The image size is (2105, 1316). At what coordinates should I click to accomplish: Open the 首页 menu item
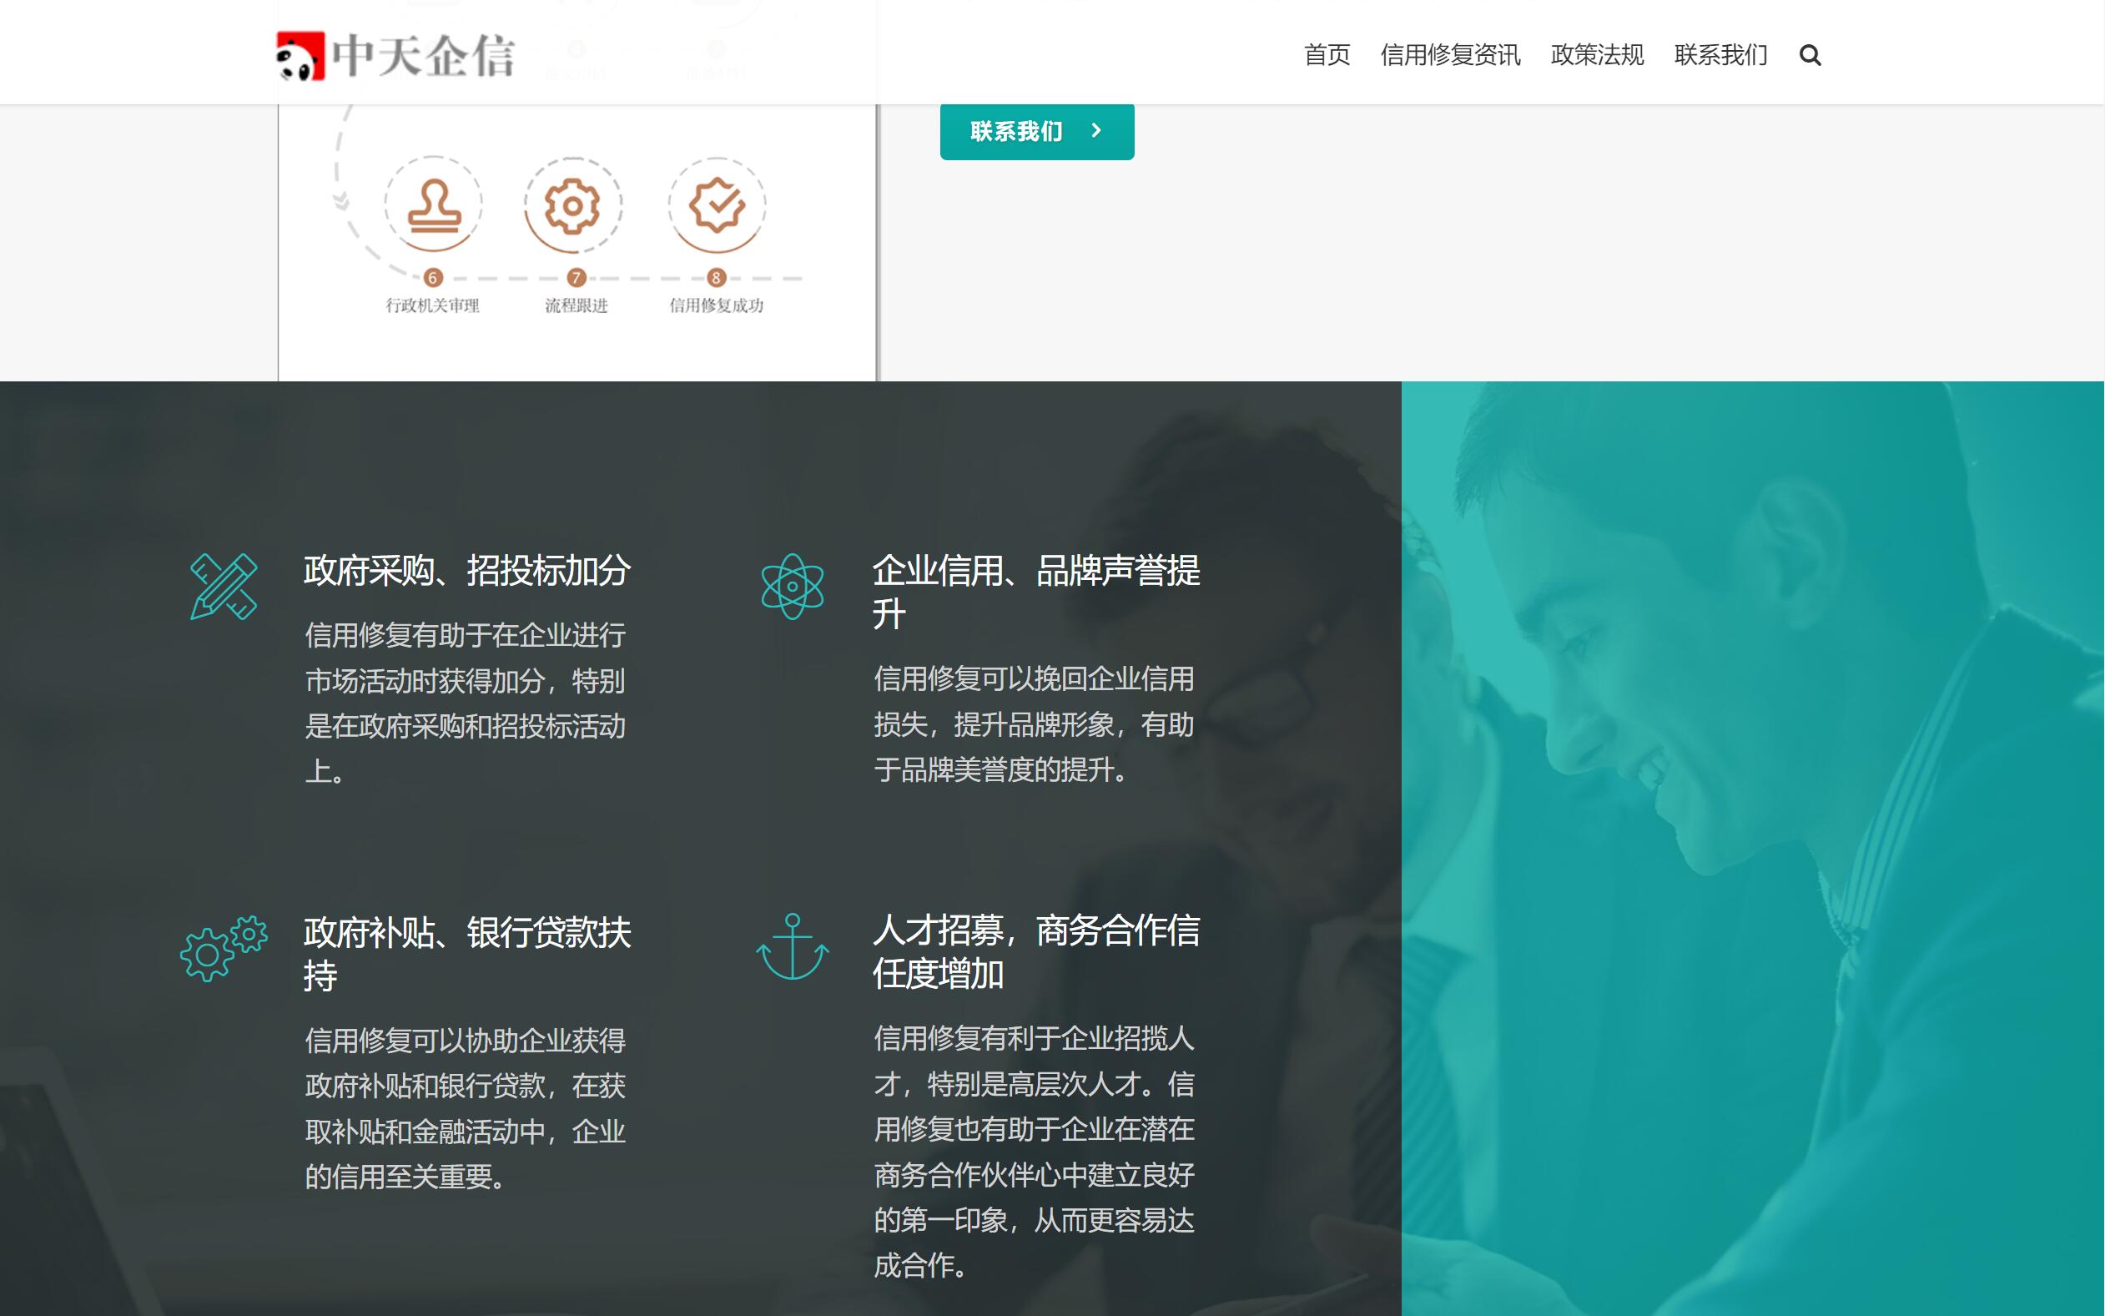click(1327, 56)
